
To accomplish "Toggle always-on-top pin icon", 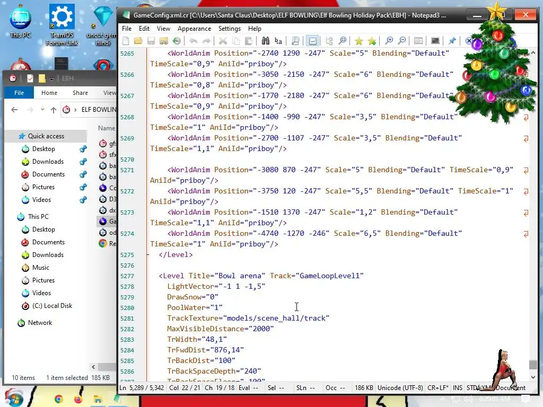I will point(452,41).
